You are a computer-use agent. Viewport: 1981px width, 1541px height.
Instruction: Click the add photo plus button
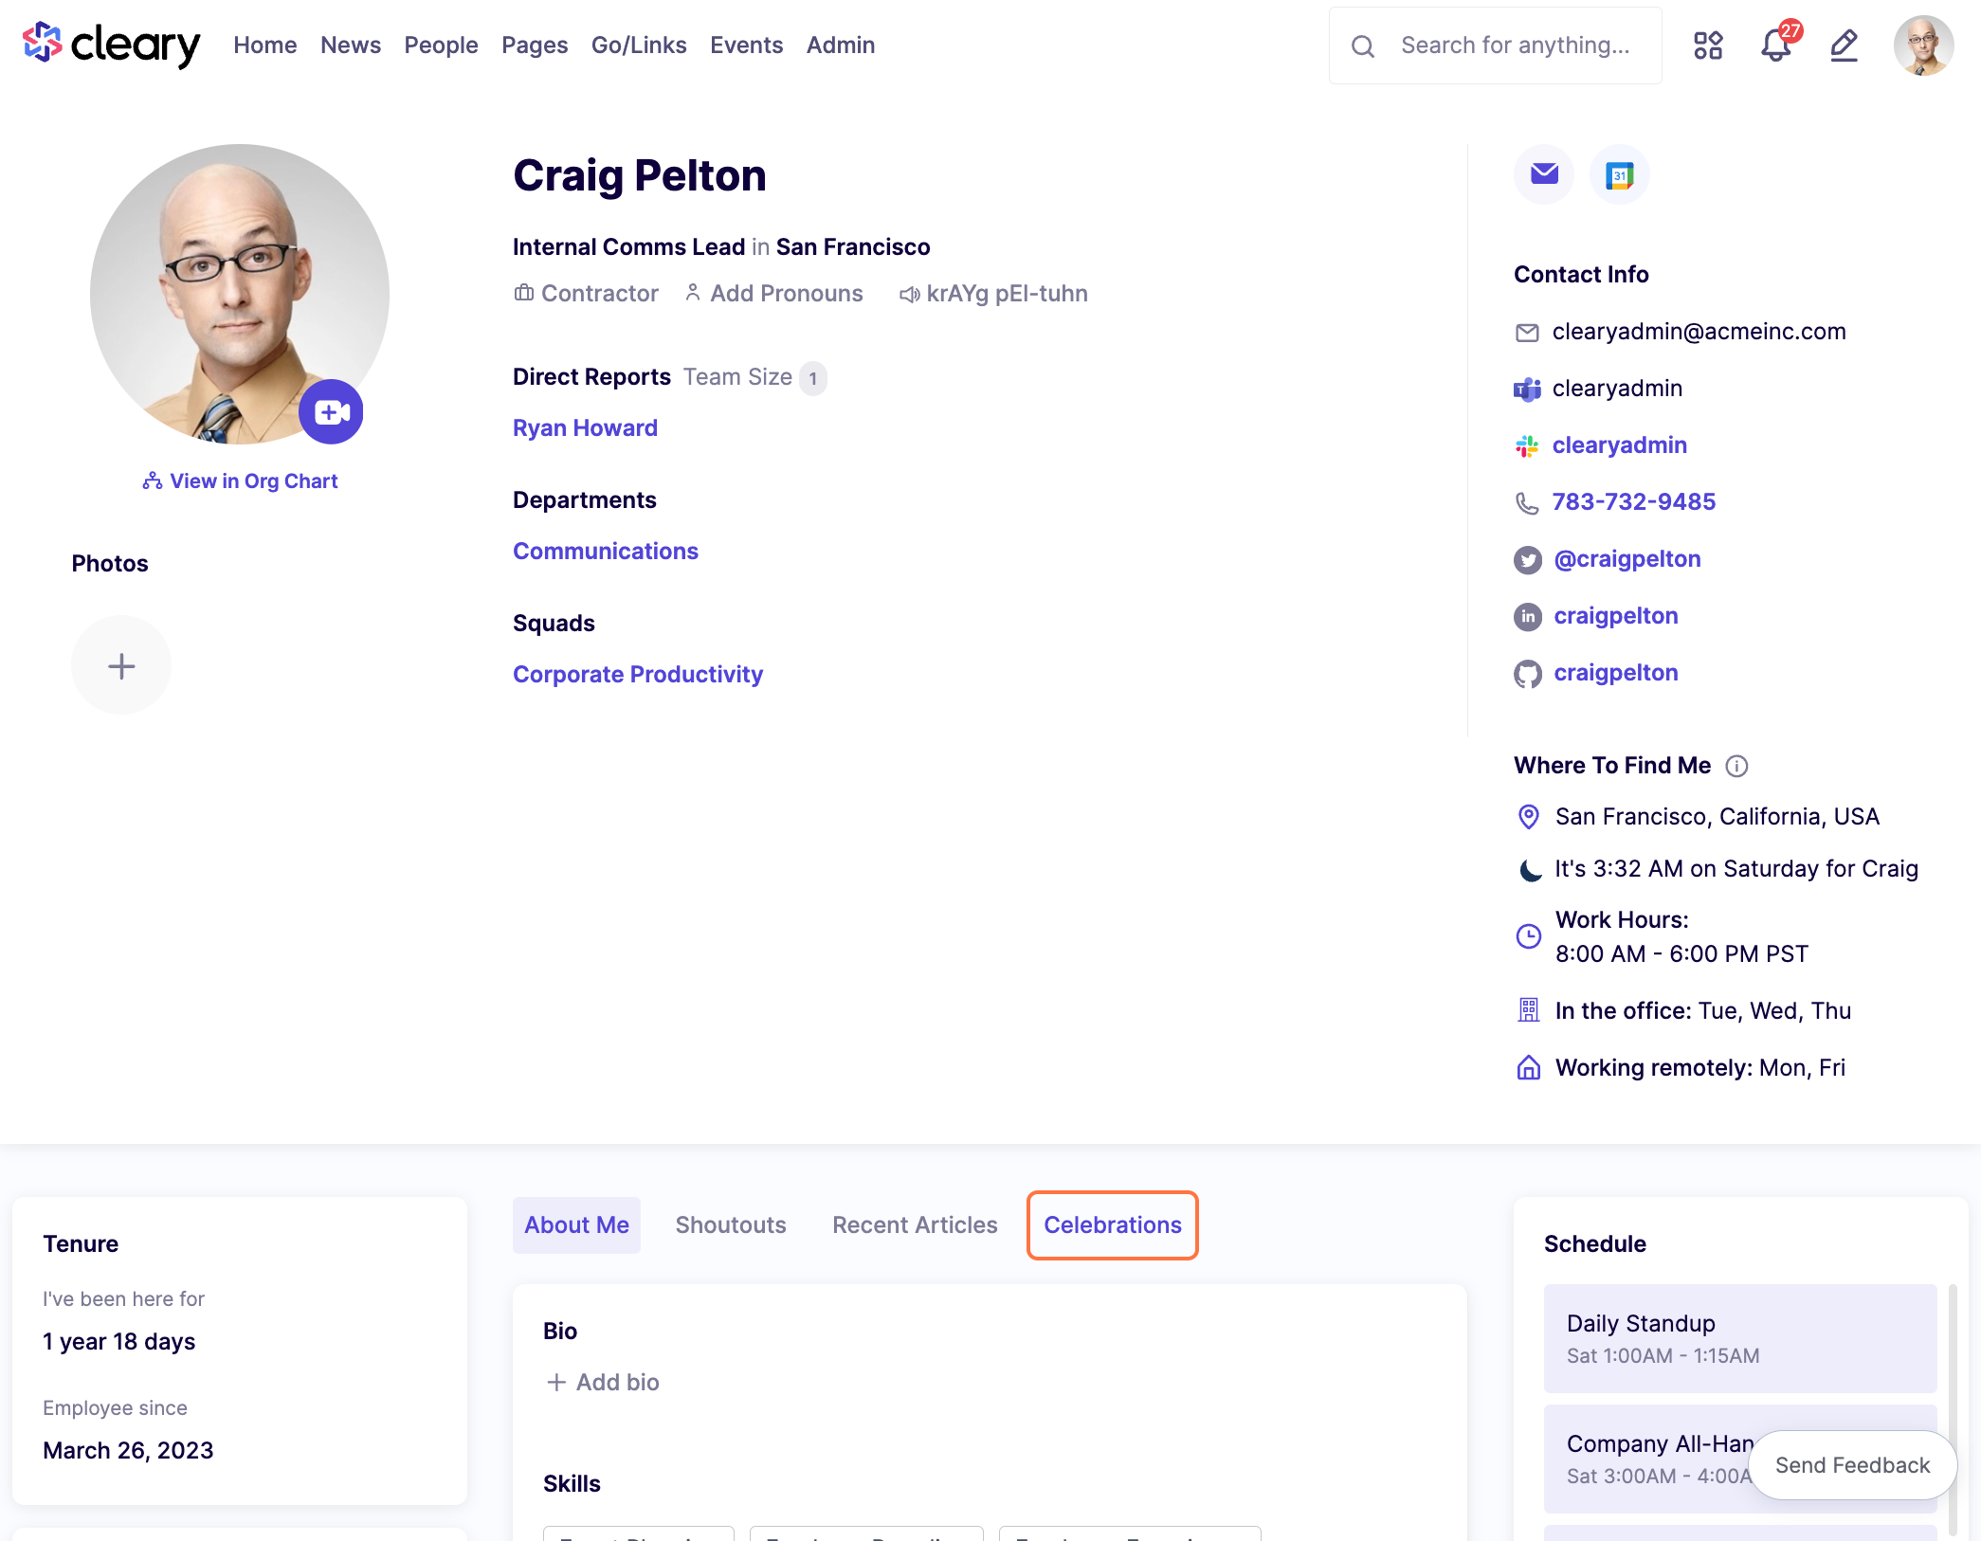pyautogui.click(x=121, y=665)
